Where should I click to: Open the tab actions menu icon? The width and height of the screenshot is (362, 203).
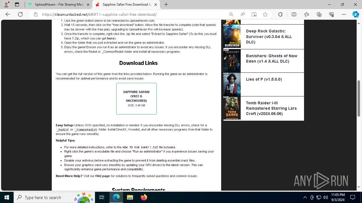pyautogui.click(x=17, y=5)
